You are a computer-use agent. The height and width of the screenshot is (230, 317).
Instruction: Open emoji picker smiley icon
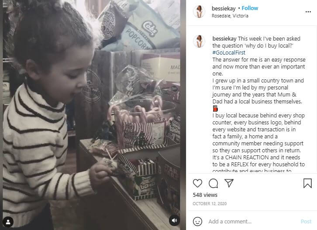click(197, 221)
